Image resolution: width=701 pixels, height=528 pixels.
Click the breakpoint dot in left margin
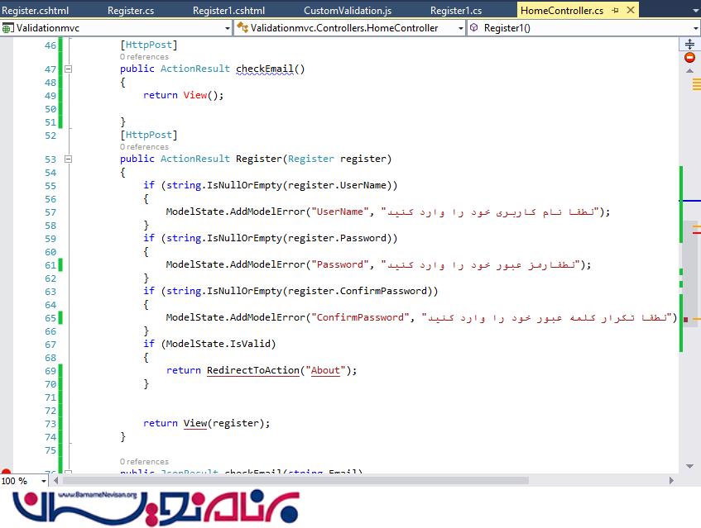tap(6, 473)
